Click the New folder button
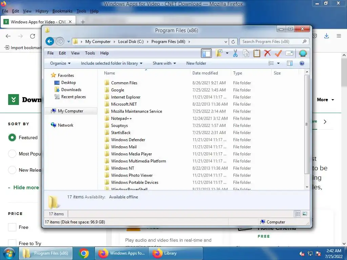 [196, 63]
